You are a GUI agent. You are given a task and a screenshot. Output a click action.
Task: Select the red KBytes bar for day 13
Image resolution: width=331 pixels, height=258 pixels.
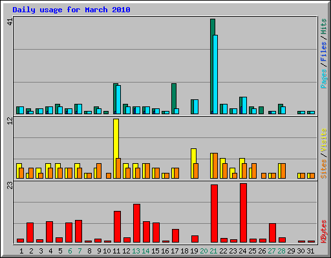pyautogui.click(x=136, y=223)
